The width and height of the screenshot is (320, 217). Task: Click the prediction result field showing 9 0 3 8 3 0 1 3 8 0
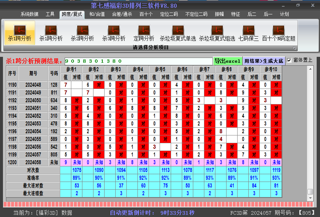click(x=139, y=61)
